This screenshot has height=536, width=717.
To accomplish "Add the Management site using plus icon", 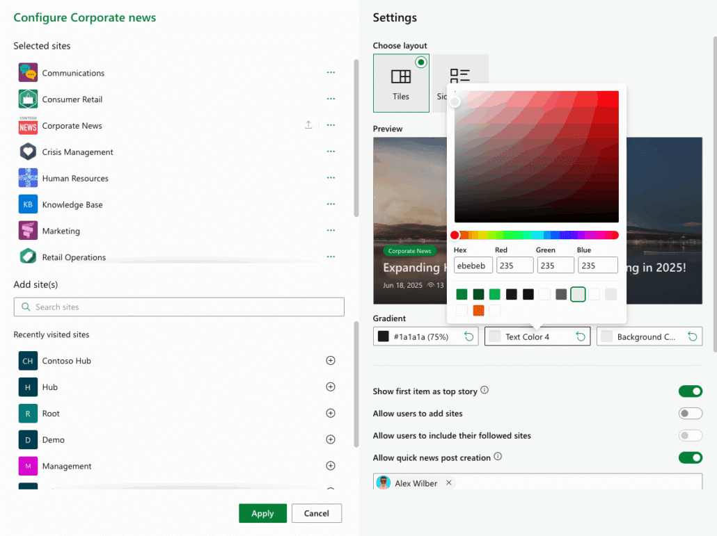I will point(331,466).
